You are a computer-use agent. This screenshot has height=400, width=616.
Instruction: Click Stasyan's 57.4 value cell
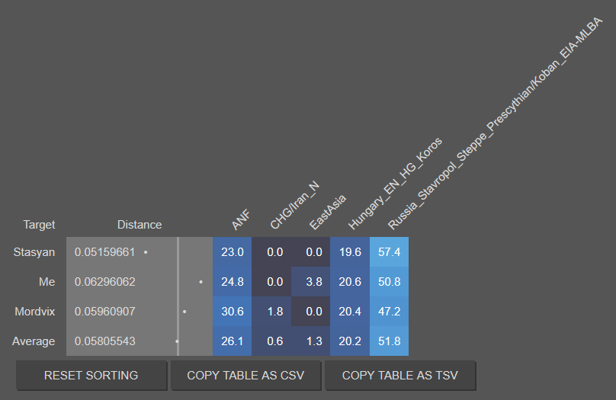[389, 252]
